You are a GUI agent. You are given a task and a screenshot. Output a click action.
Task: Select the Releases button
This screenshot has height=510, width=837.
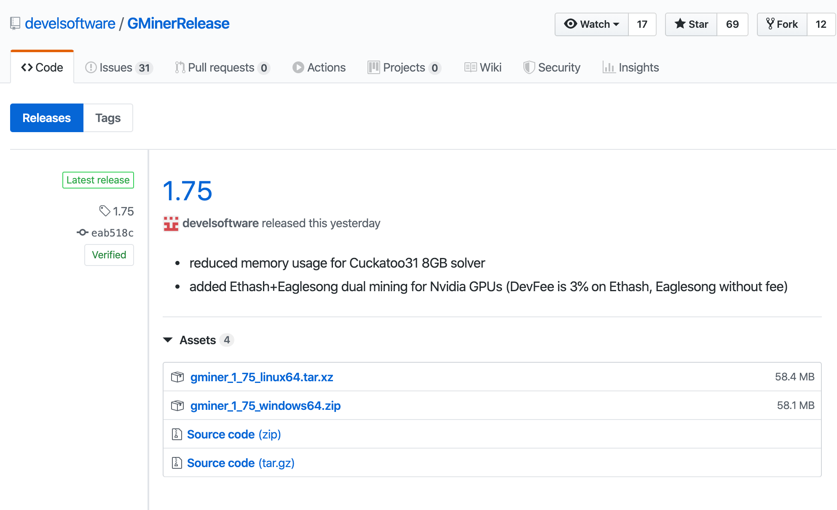(x=47, y=118)
